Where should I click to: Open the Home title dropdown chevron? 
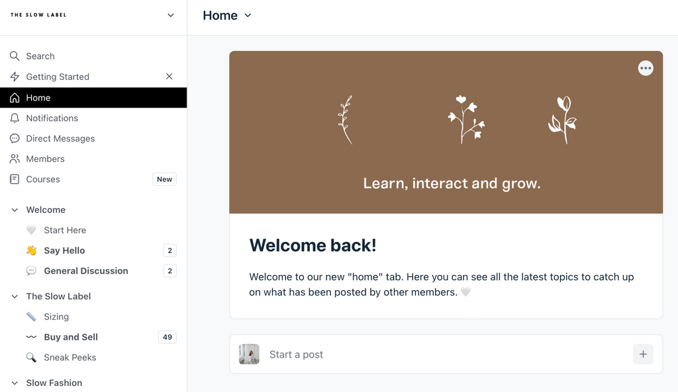point(248,16)
